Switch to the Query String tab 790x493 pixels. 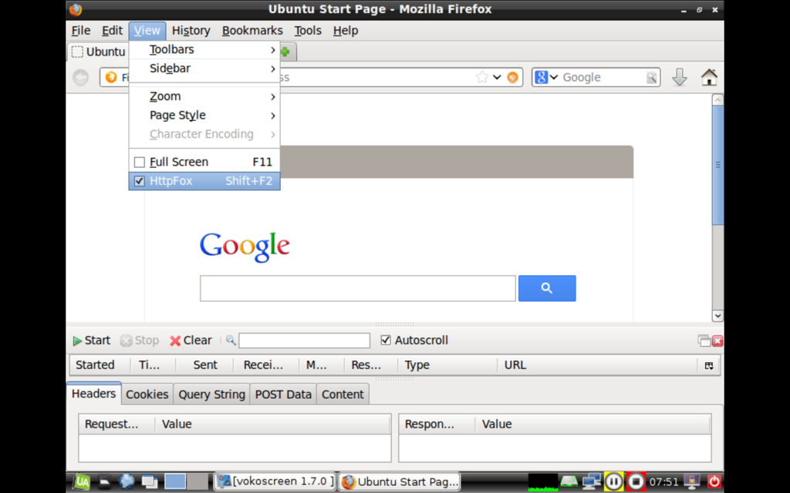point(211,394)
